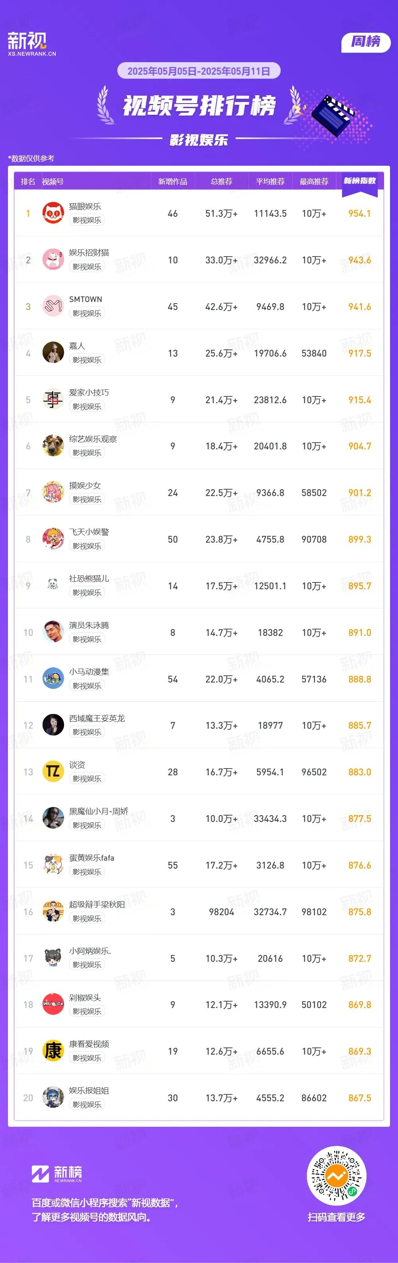Open the 西域魔王妥英龙 account name

coord(97,718)
